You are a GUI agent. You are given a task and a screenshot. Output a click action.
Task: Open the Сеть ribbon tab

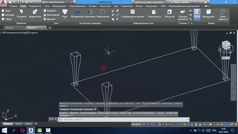[x=47, y=6]
